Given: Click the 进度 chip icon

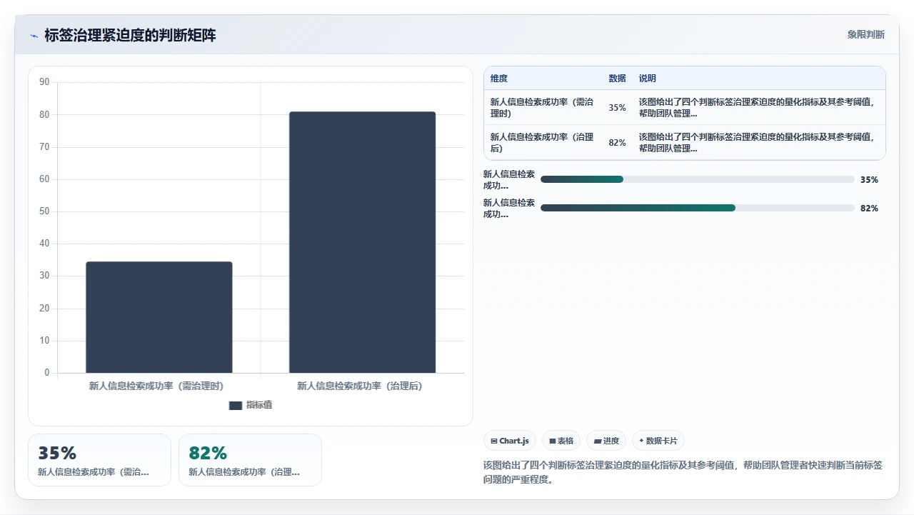Looking at the screenshot, I should (598, 441).
